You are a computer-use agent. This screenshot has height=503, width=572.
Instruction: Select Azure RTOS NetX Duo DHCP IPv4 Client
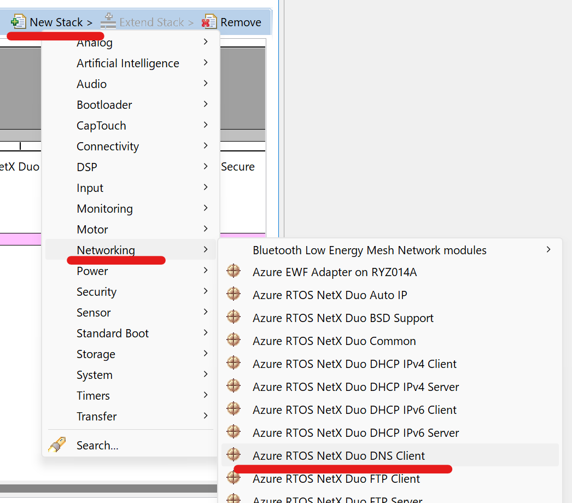click(390, 364)
